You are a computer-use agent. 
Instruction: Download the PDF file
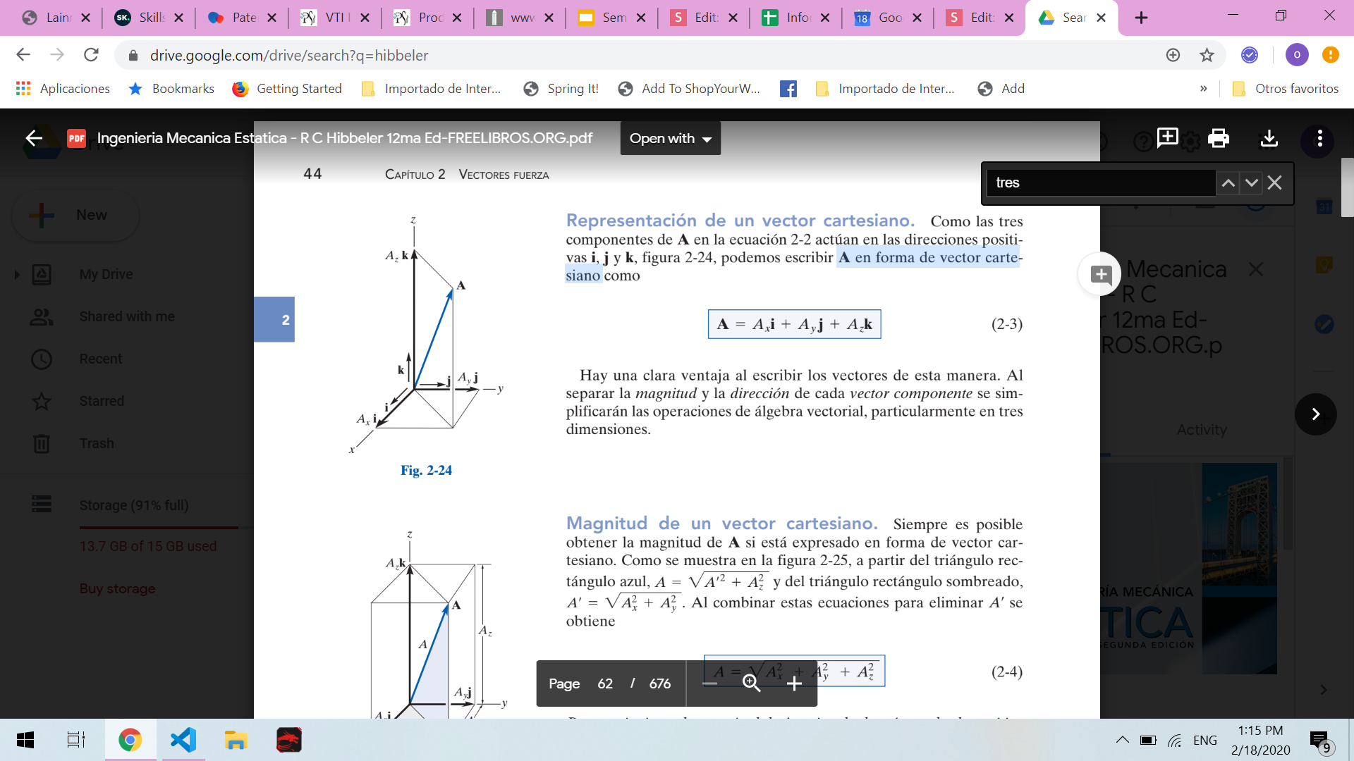tap(1269, 138)
